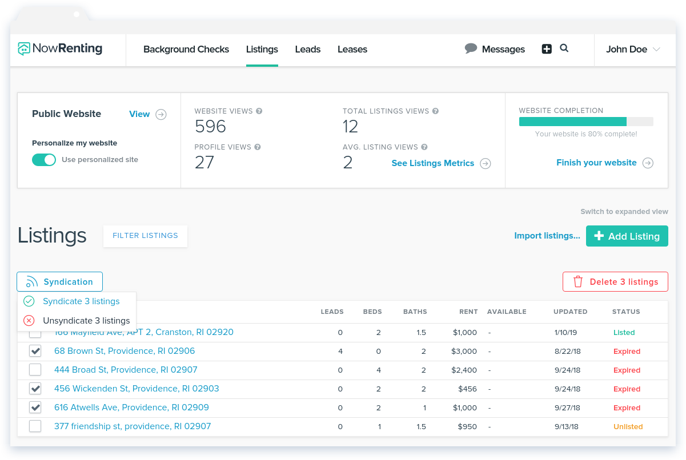686x460 pixels.
Task: Click arrow circle beside See Listings Metrics
Action: pos(485,164)
